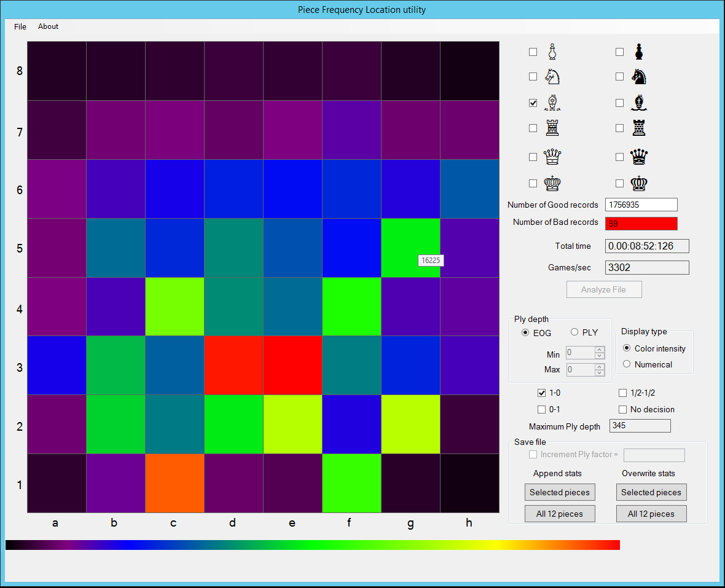Click the orange c1 board square
The width and height of the screenshot is (725, 588).
pos(174,483)
